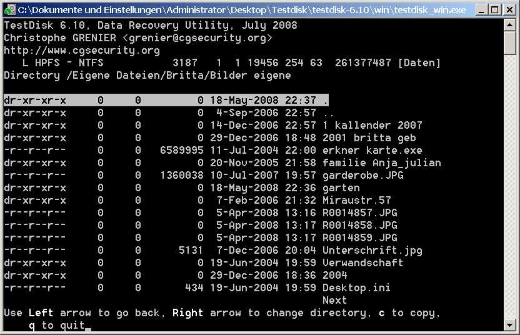This screenshot has height=335, width=520.
Task: Click the date '10-Jul-2007' entry
Action: point(244,175)
